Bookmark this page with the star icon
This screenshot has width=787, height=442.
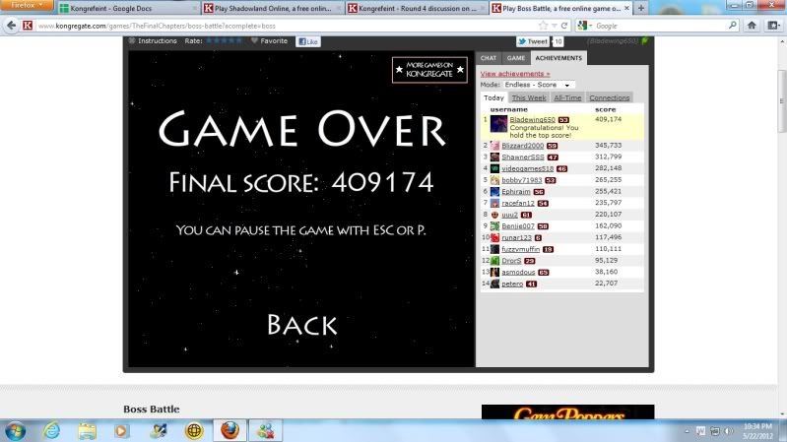[543, 26]
